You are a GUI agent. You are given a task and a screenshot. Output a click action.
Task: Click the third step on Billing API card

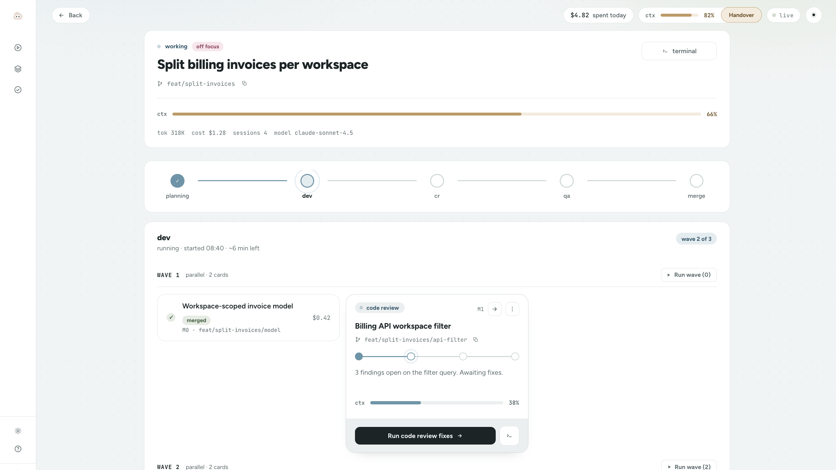click(463, 356)
